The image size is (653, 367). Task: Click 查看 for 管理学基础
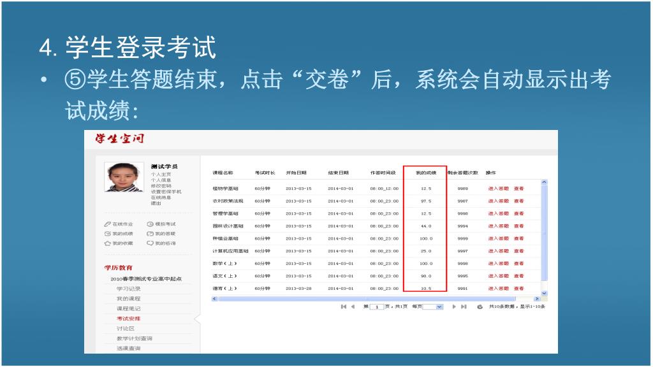coord(519,213)
